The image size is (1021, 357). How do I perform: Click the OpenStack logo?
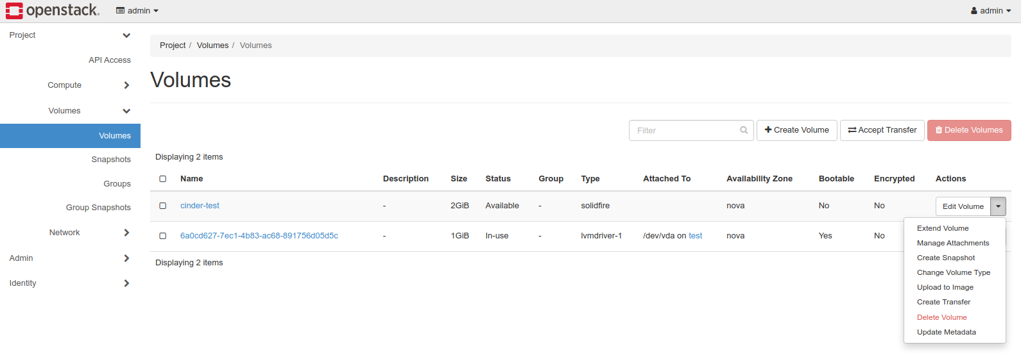[x=53, y=10]
